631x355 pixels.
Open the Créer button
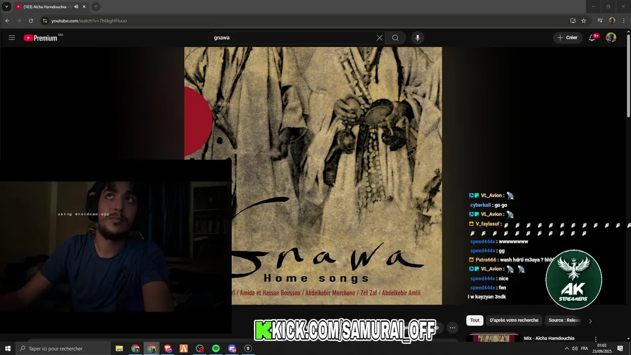[x=567, y=37]
